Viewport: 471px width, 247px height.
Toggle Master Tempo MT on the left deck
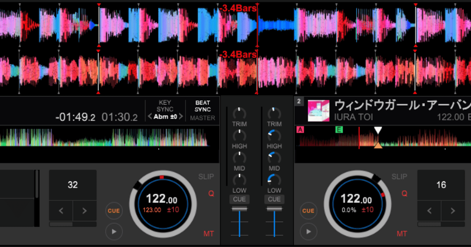point(209,234)
